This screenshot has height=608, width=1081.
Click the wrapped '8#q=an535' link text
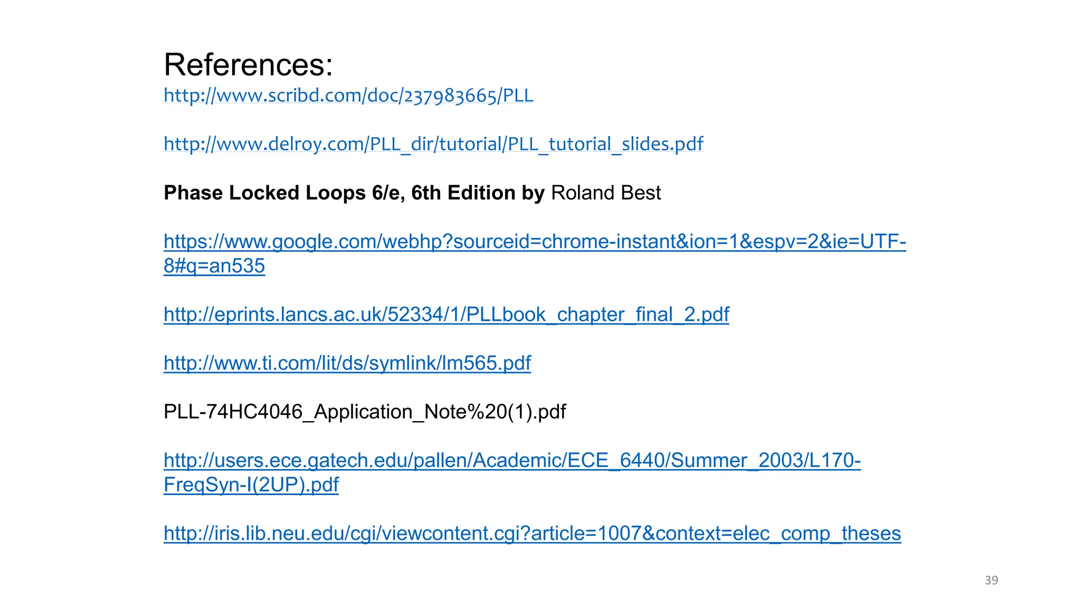pyautogui.click(x=214, y=266)
